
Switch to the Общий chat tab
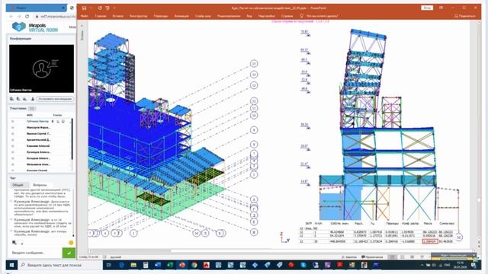18,185
